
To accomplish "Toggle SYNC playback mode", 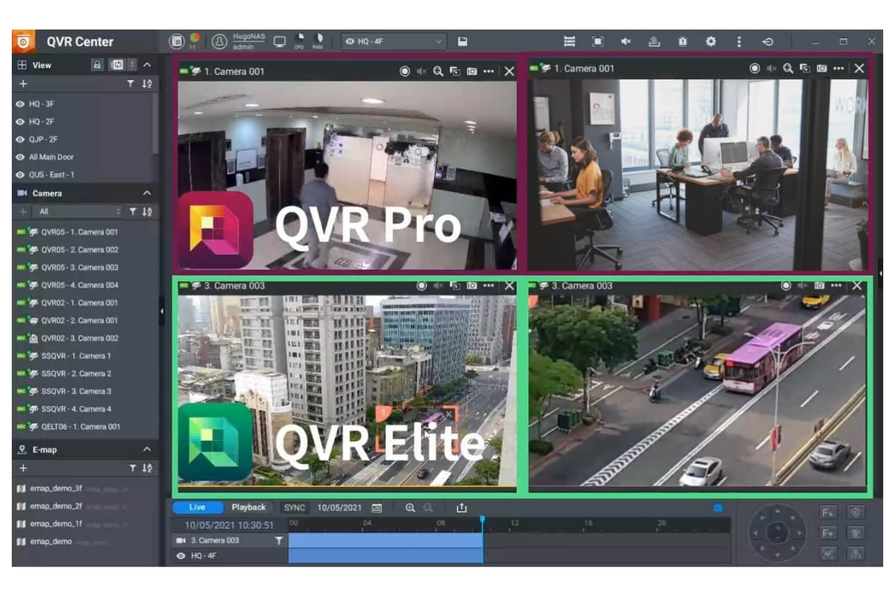I will point(295,507).
